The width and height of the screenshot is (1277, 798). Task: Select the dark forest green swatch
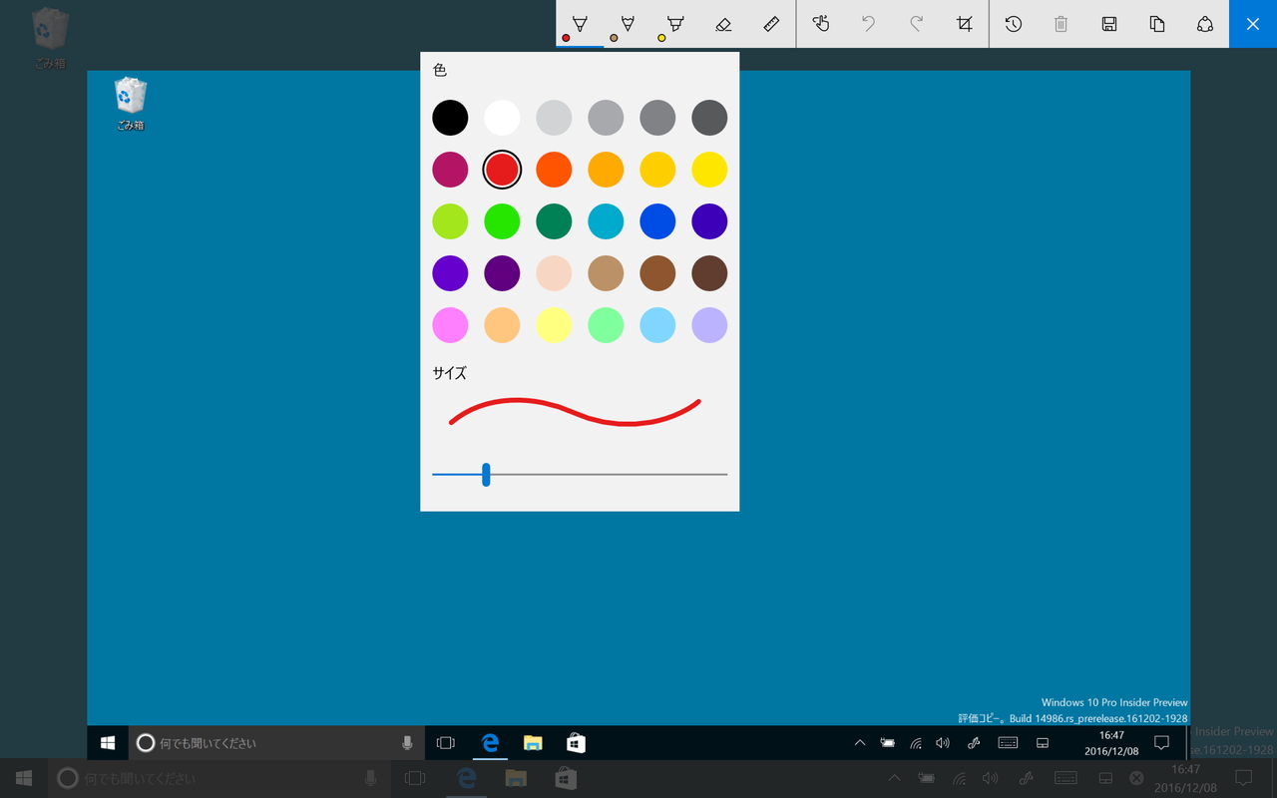click(554, 221)
